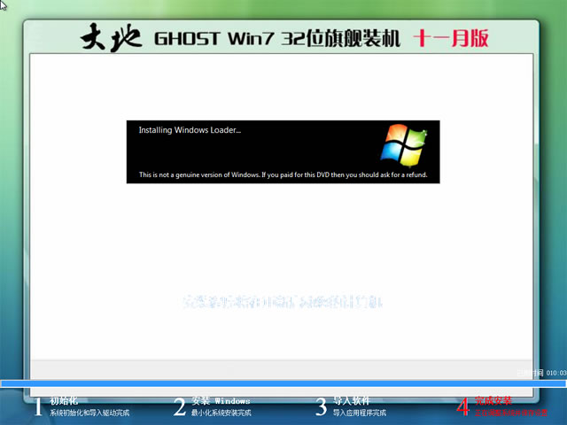Image resolution: width=567 pixels, height=425 pixels.
Task: Click the large numeral 3 step marker
Action: click(321, 406)
